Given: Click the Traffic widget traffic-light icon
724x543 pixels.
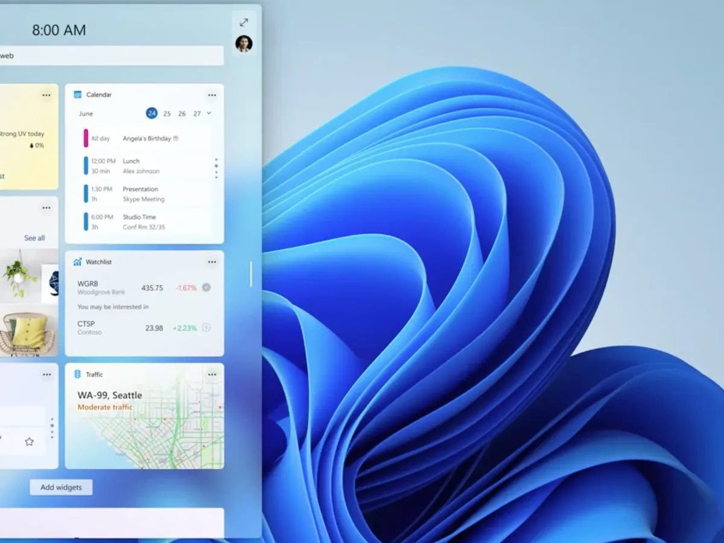Looking at the screenshot, I should point(77,374).
